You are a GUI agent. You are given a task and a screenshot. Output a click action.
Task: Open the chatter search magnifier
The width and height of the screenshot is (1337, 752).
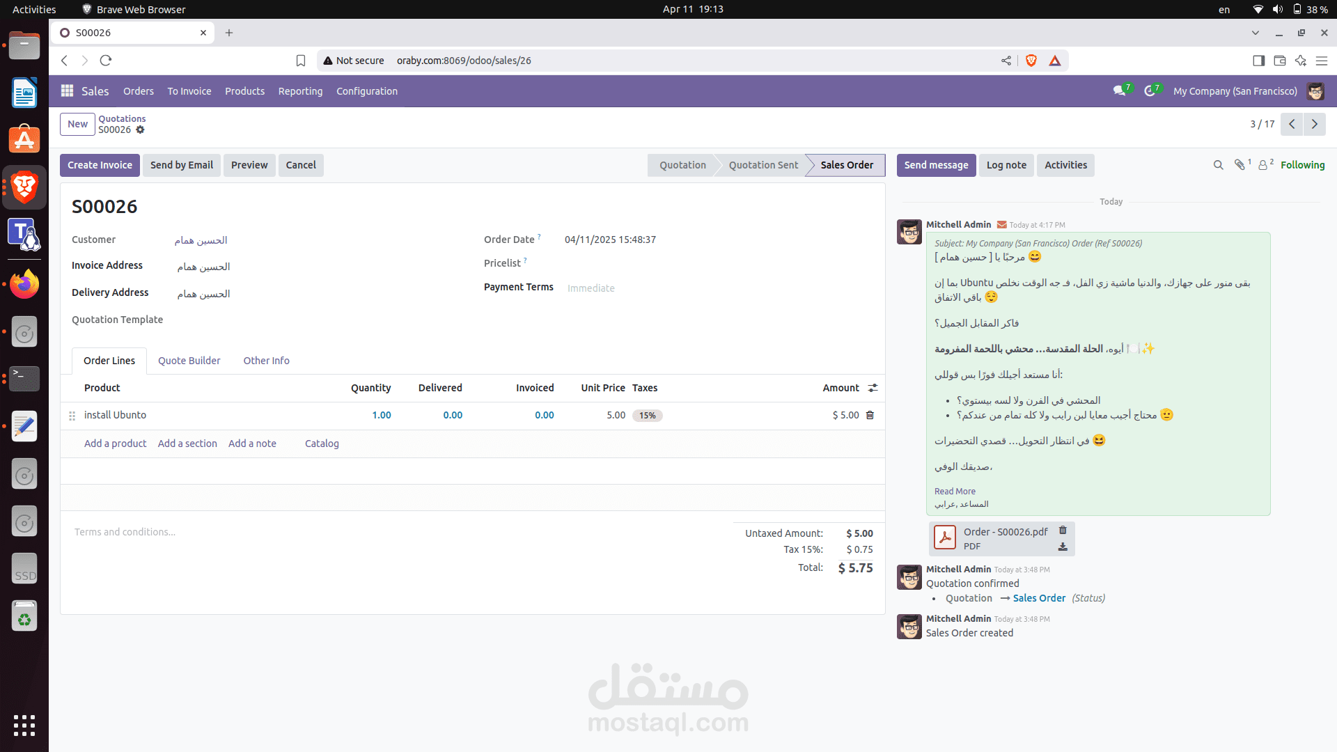tap(1218, 165)
